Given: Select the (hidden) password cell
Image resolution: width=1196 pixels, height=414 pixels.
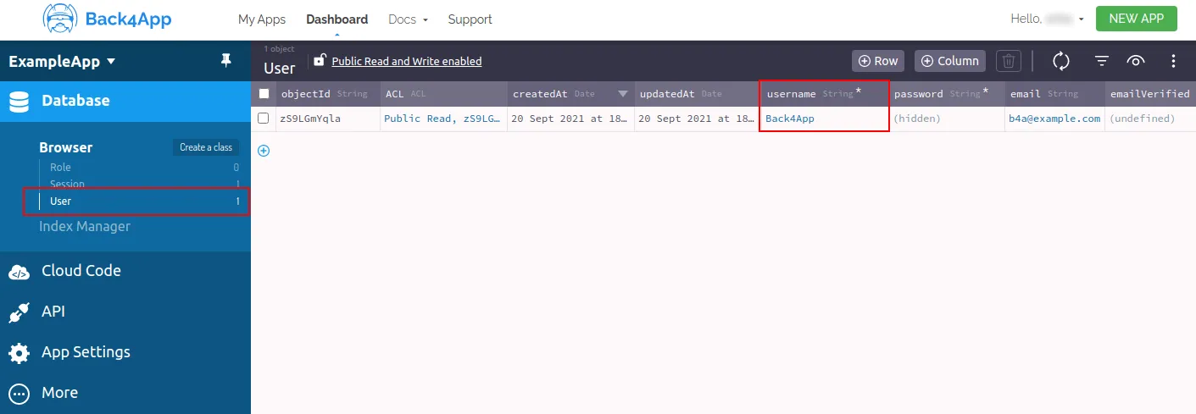Looking at the screenshot, I should coord(948,119).
